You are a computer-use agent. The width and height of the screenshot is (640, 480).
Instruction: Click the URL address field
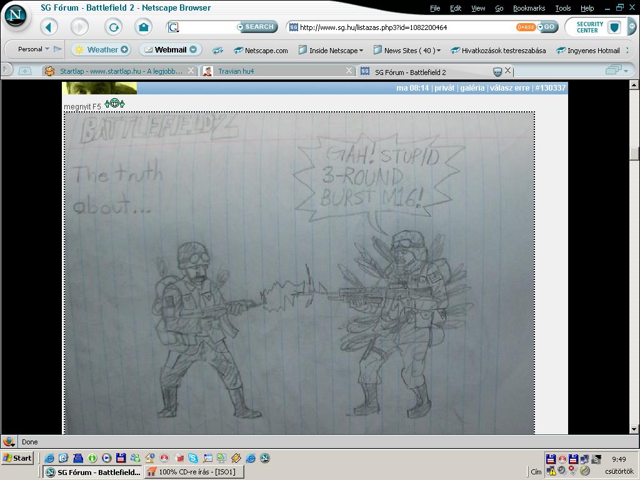[x=400, y=27]
